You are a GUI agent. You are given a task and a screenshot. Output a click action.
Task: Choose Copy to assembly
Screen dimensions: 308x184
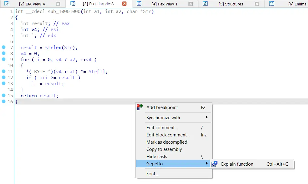pos(174,149)
